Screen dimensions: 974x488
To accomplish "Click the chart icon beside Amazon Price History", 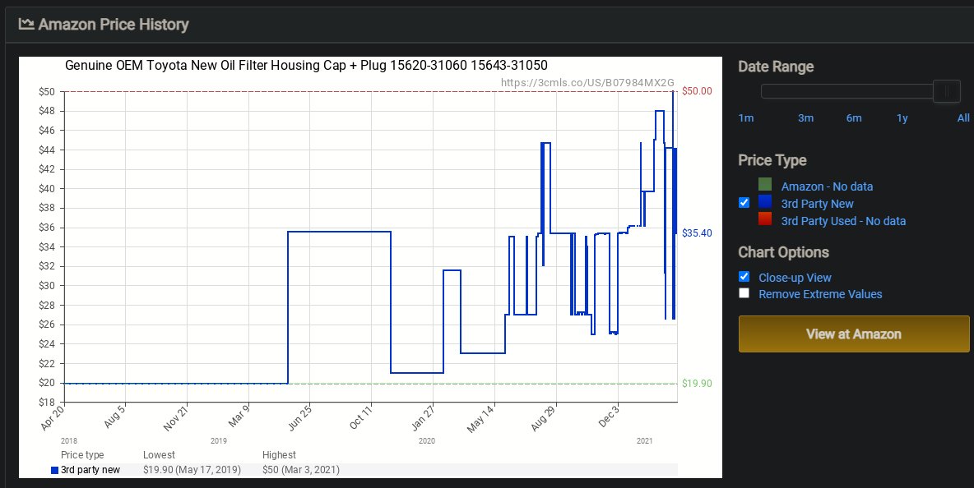I will coord(26,24).
